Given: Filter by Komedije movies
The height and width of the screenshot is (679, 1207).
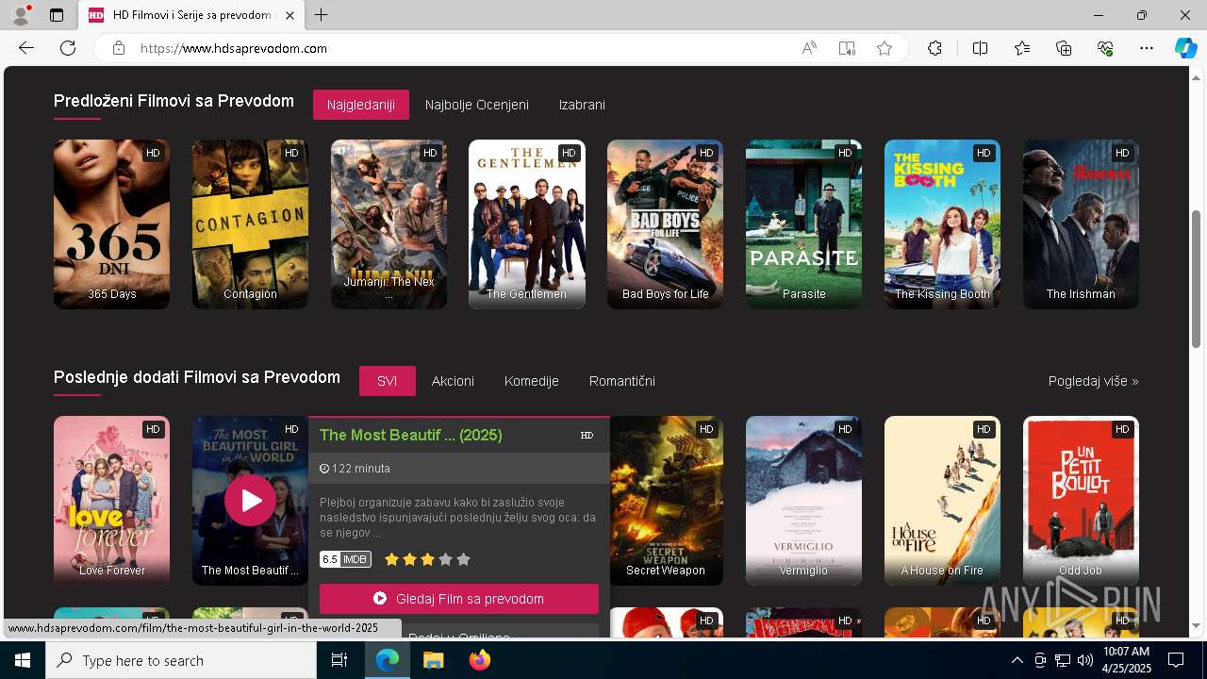Looking at the screenshot, I should (x=532, y=381).
